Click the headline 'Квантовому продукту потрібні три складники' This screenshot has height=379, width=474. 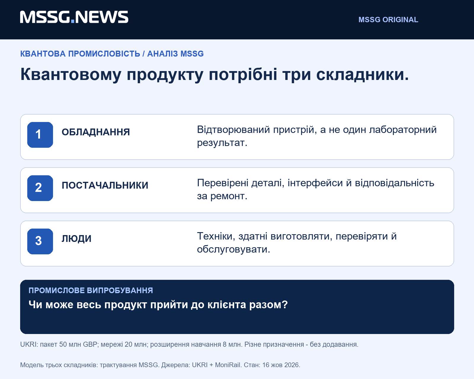pyautogui.click(x=214, y=74)
